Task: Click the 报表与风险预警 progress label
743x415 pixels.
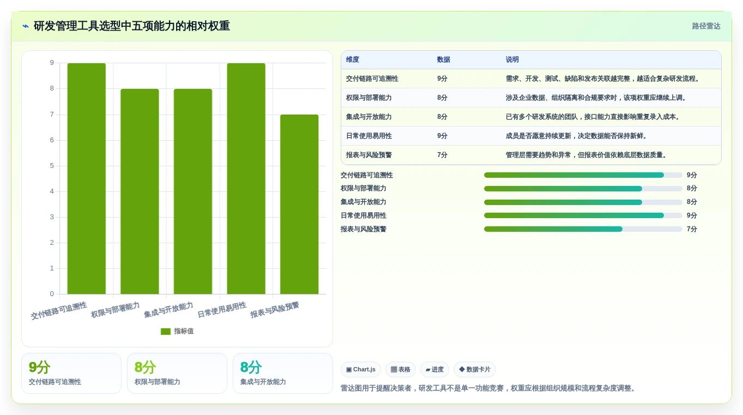Action: point(364,229)
